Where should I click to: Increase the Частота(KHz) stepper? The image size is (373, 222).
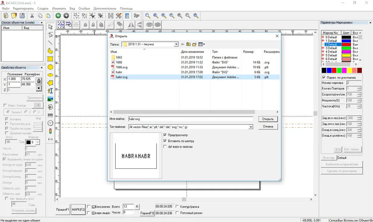click(359, 105)
